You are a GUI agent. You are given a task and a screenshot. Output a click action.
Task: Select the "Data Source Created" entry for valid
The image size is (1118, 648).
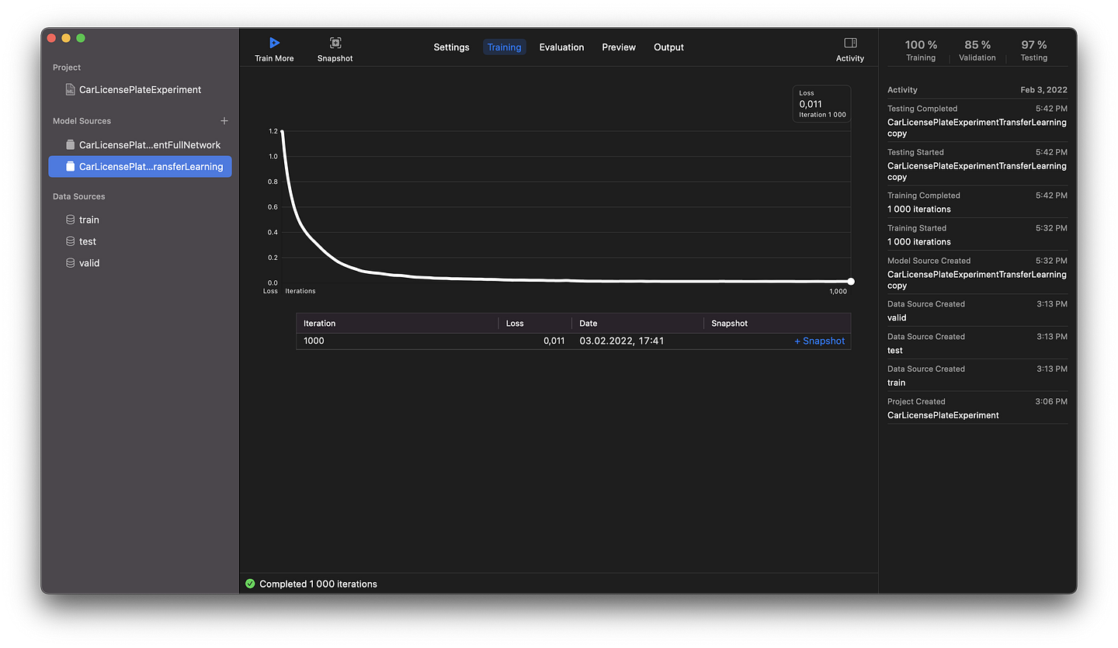(x=977, y=310)
